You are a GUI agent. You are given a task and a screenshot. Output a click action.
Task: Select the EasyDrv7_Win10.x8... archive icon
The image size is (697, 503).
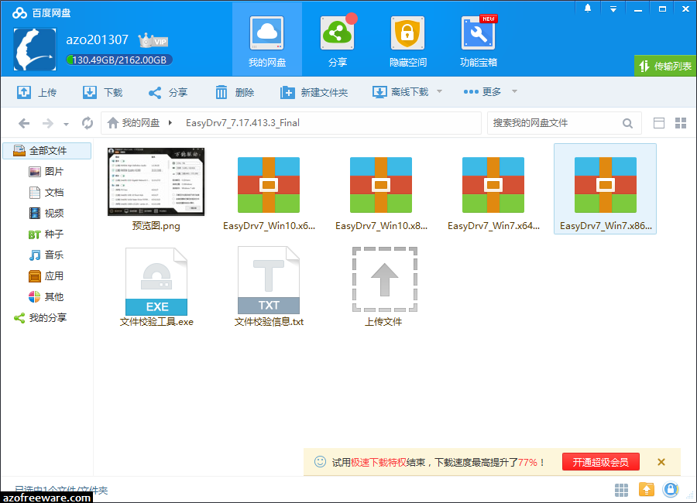pyautogui.click(x=381, y=185)
